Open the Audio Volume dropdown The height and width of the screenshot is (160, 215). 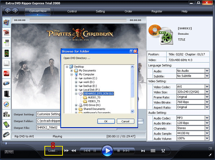tap(207, 138)
